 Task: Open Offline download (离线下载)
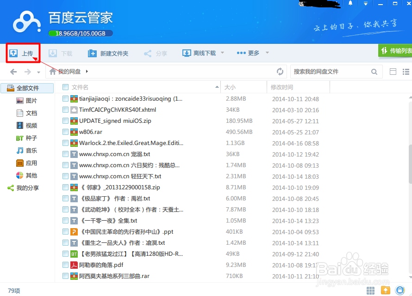point(199,53)
